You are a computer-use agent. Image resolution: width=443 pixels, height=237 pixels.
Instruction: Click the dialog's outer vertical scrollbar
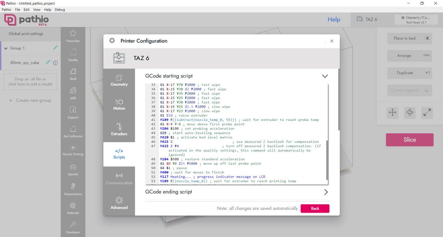[339, 99]
